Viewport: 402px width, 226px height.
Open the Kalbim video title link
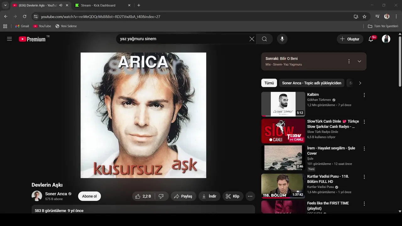313,94
